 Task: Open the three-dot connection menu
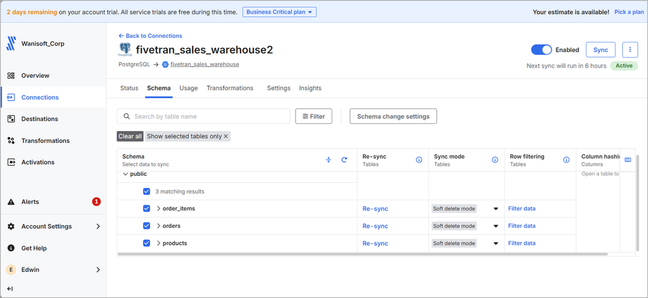630,49
